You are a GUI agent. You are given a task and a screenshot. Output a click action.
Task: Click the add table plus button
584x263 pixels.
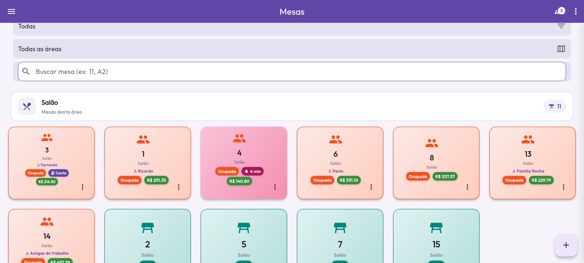[x=566, y=245]
